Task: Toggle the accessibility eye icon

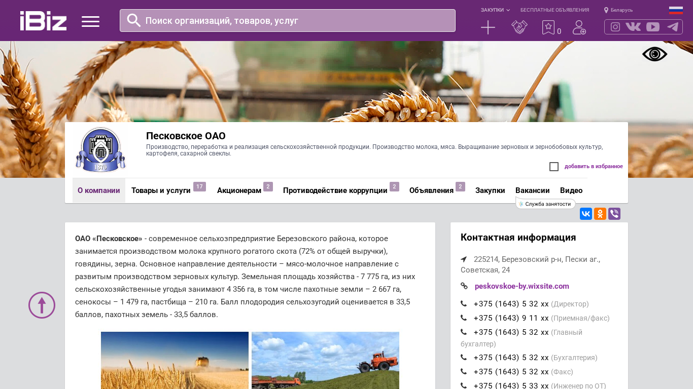Action: click(x=654, y=54)
